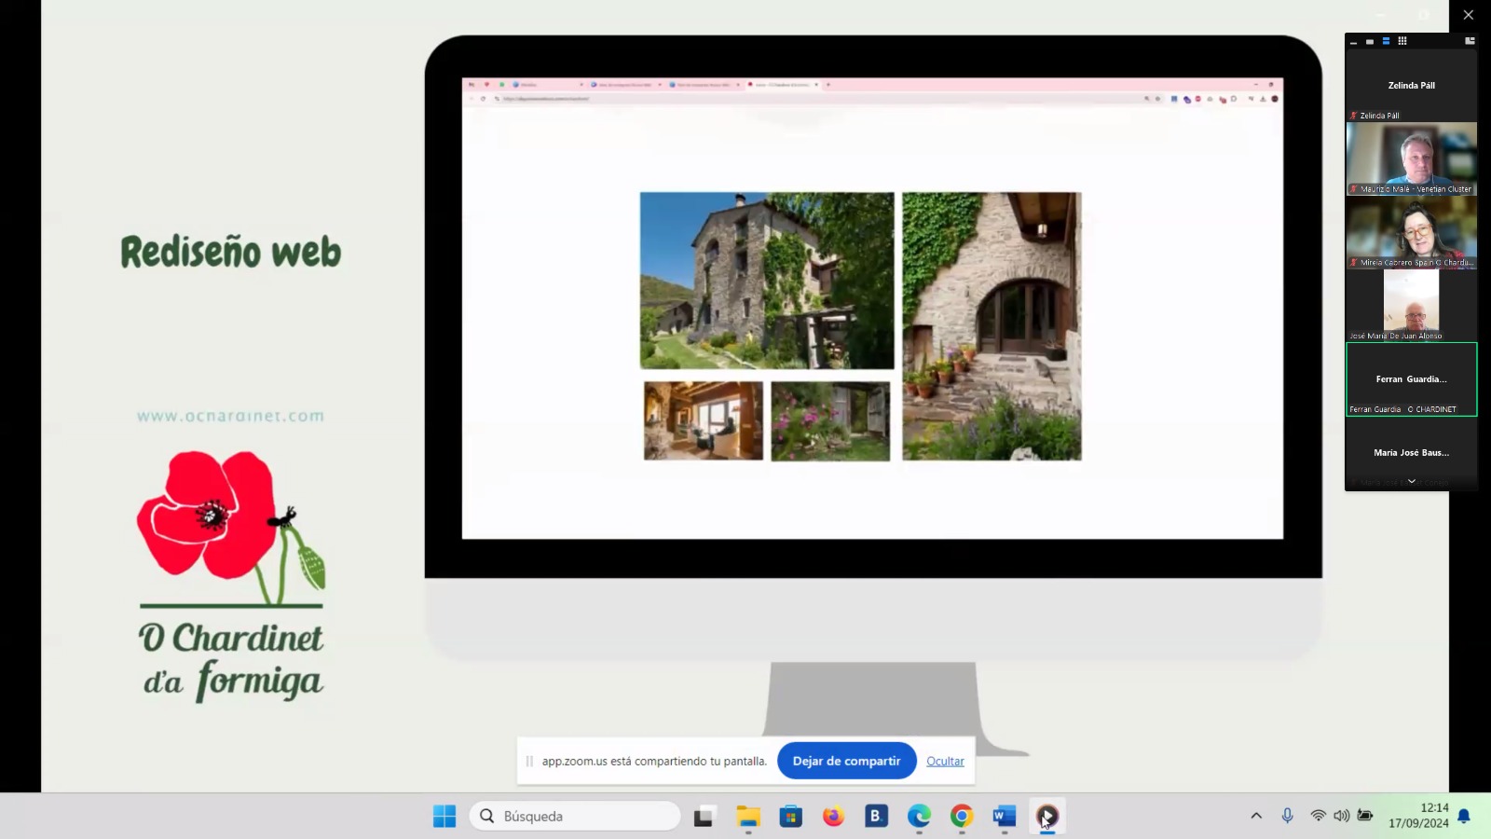Click the Ocultar link
The image size is (1491, 839).
(x=945, y=762)
